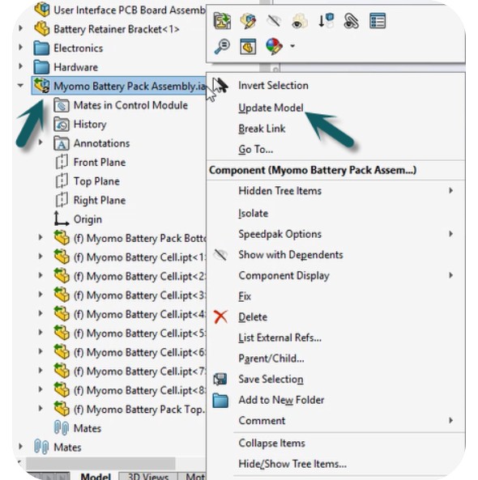Choose Delete with red X
This screenshot has height=480, width=478.
point(253,316)
